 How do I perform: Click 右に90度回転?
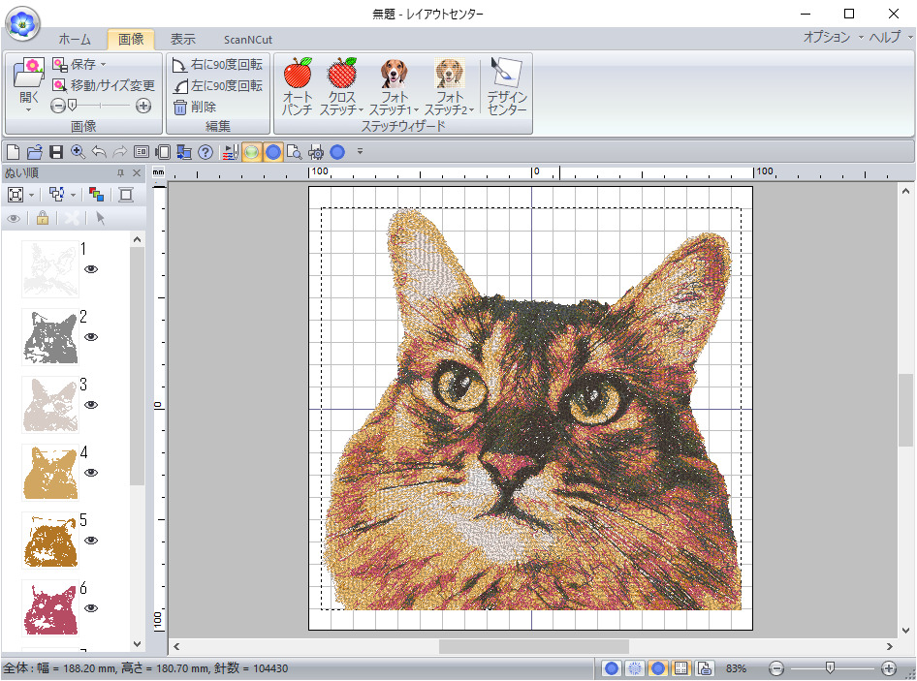click(217, 64)
